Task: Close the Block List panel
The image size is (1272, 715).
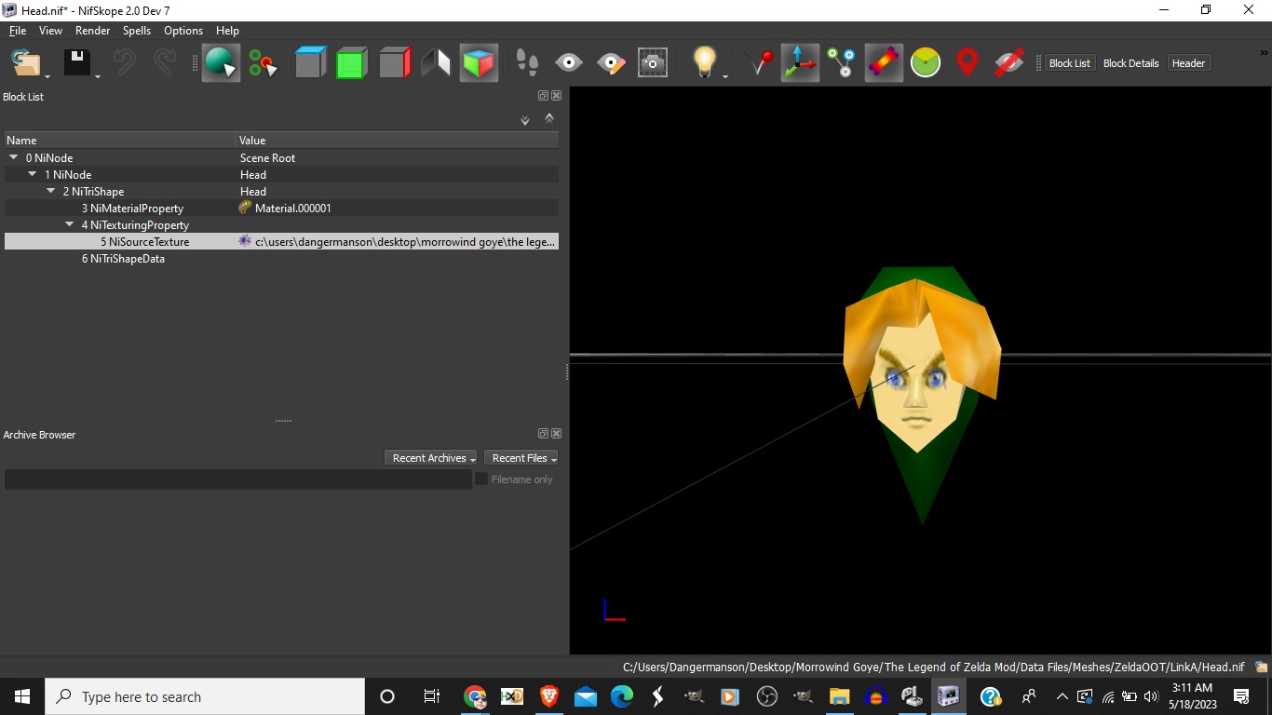Action: pyautogui.click(x=557, y=96)
